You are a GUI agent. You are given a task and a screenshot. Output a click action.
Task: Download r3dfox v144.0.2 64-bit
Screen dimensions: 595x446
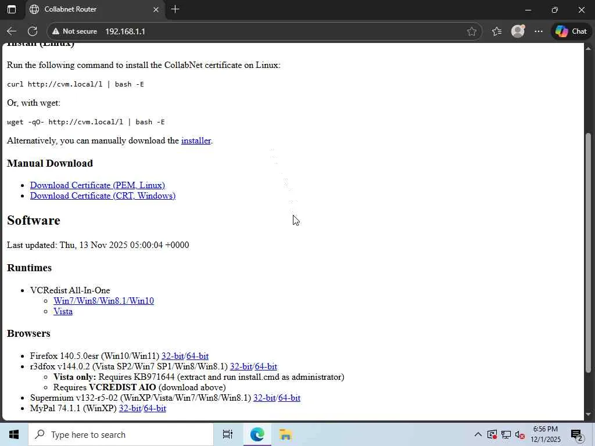tap(266, 367)
